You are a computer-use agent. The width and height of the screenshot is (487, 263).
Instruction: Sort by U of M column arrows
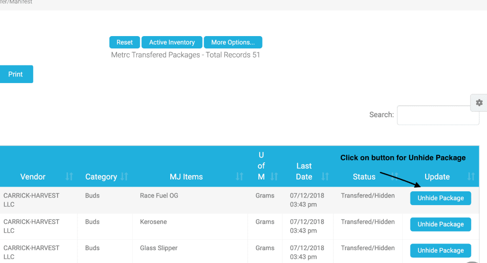[x=274, y=177]
